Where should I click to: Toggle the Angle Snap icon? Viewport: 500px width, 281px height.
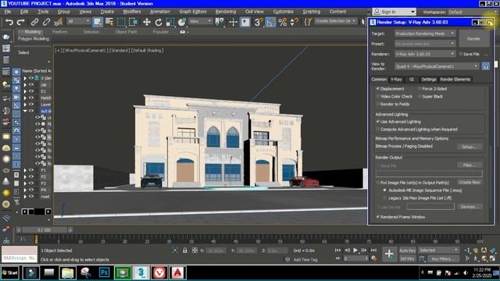270,22
